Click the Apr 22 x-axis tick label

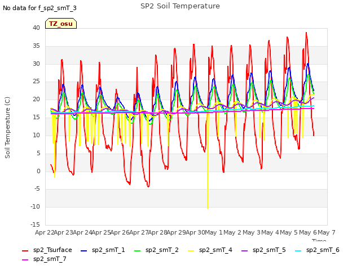(45, 232)
